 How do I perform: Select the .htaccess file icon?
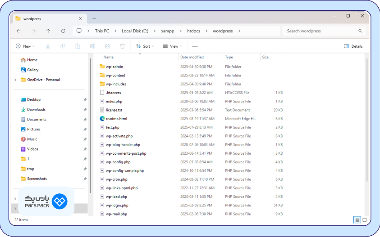point(102,93)
